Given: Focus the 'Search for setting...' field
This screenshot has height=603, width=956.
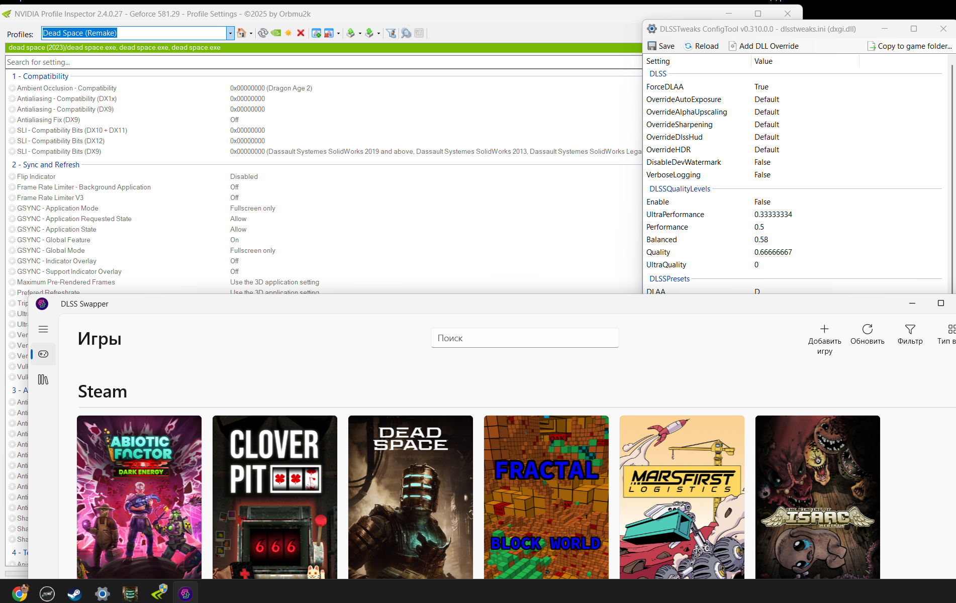Looking at the screenshot, I should (324, 62).
